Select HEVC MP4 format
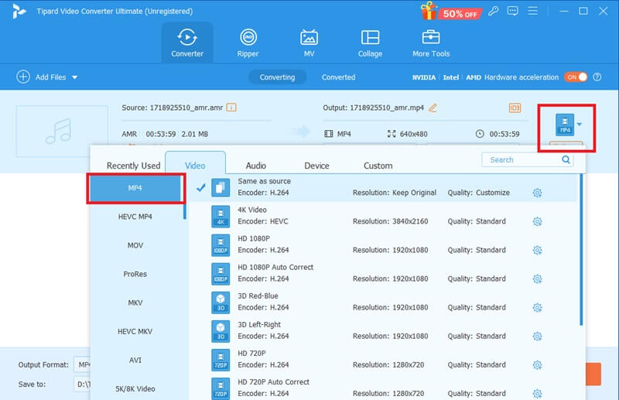 tap(135, 217)
